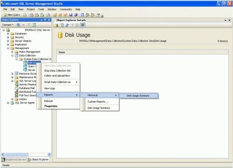
Task: Switch to Registered Servers tab
Action: tap(14, 160)
